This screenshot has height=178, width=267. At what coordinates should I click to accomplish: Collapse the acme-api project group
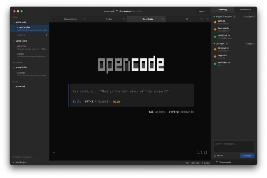pos(13,22)
